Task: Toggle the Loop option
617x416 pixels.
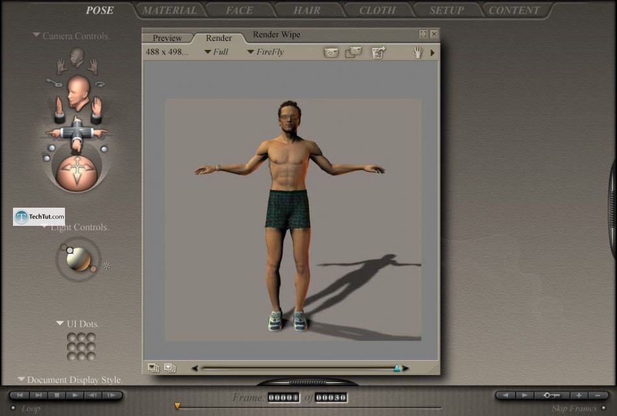Action: click(13, 408)
